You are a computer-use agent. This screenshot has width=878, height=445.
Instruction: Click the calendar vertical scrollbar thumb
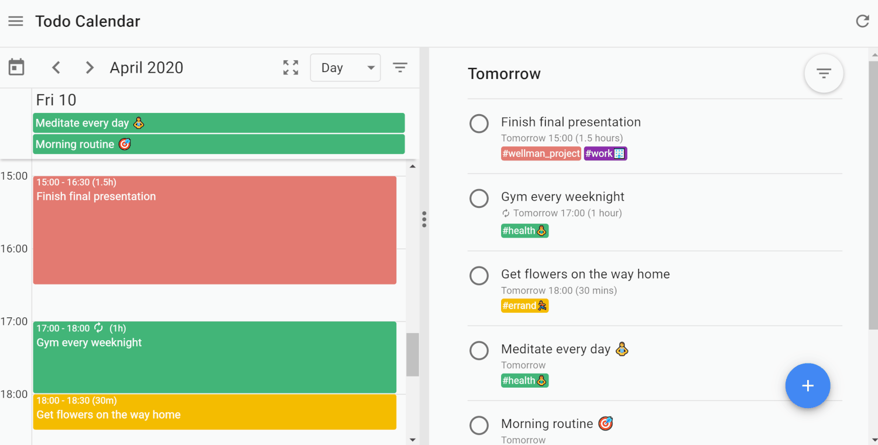click(x=413, y=355)
